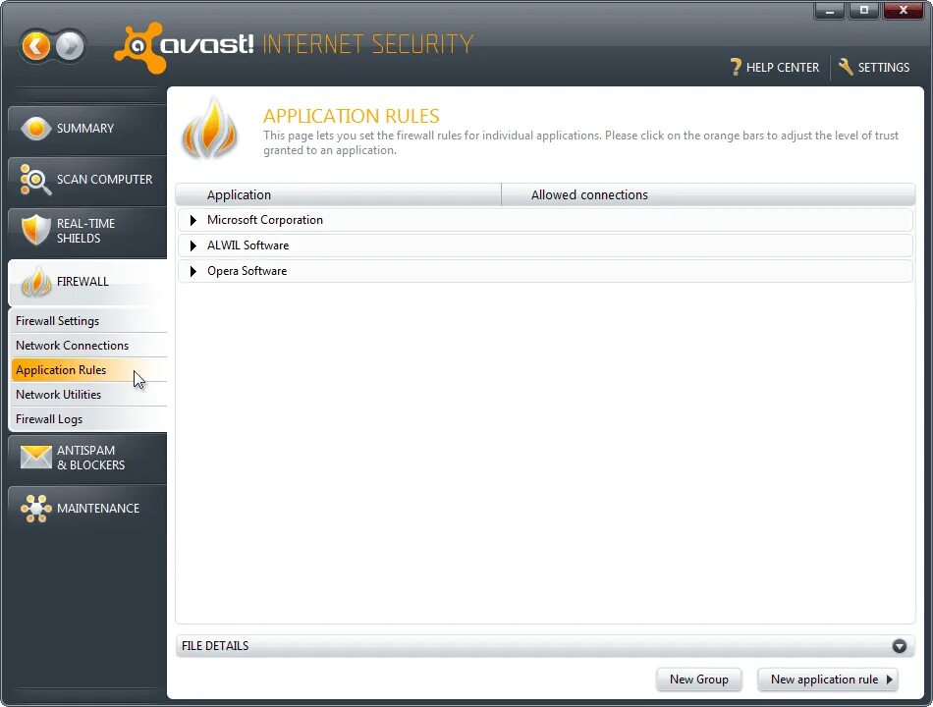Close the avast window
This screenshot has height=707, width=933.
(904, 10)
